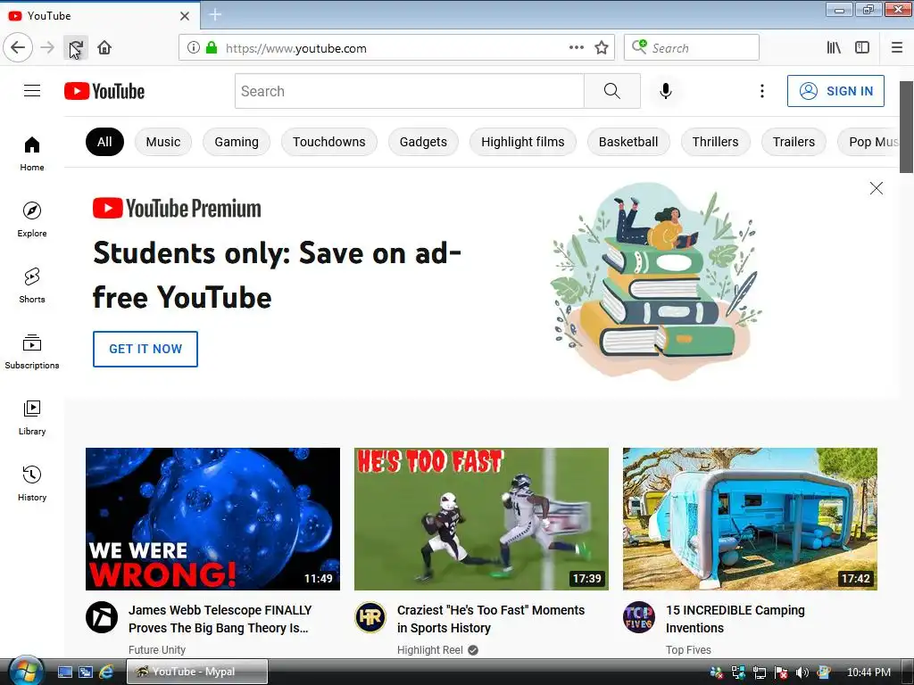The image size is (914, 685).
Task: Open the browser home page icon
Action: pyautogui.click(x=104, y=48)
